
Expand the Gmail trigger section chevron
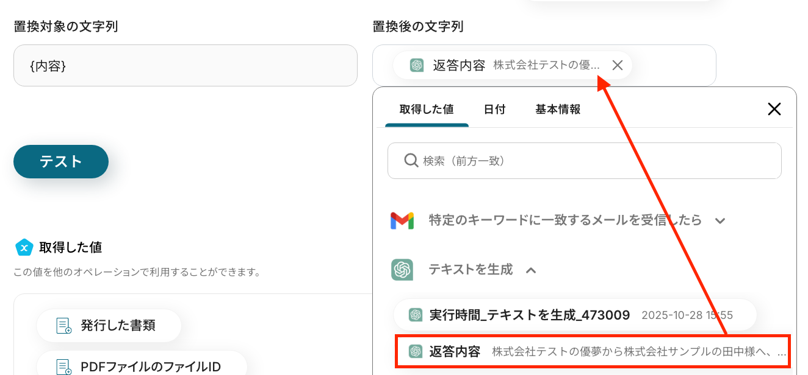pyautogui.click(x=720, y=220)
